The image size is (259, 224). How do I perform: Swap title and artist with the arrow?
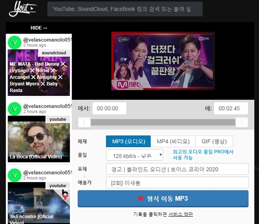pyautogui.click(x=85, y=175)
